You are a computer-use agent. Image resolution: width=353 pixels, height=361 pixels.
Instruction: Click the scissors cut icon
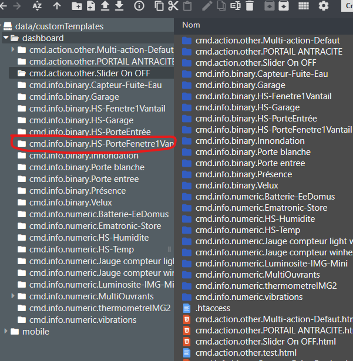pos(173,6)
